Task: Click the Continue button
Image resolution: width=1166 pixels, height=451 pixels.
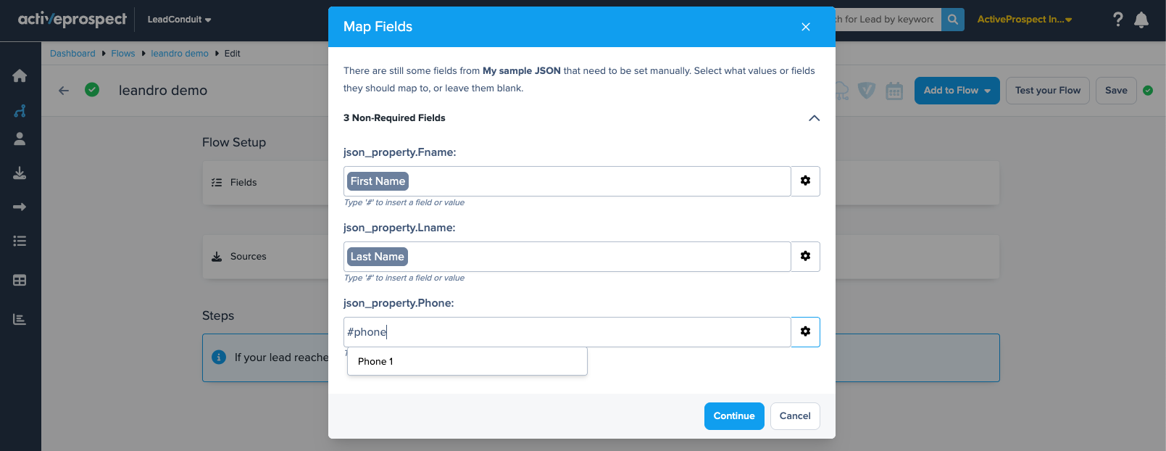Action: pyautogui.click(x=733, y=416)
